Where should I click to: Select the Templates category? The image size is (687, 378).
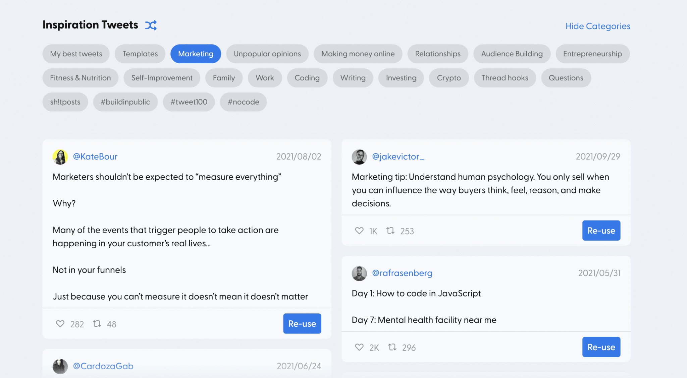pos(140,54)
